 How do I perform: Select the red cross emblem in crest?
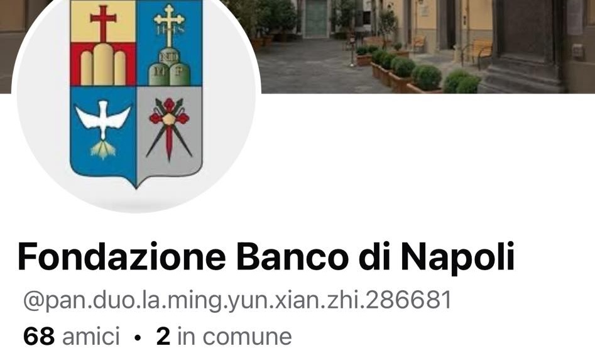(x=103, y=23)
